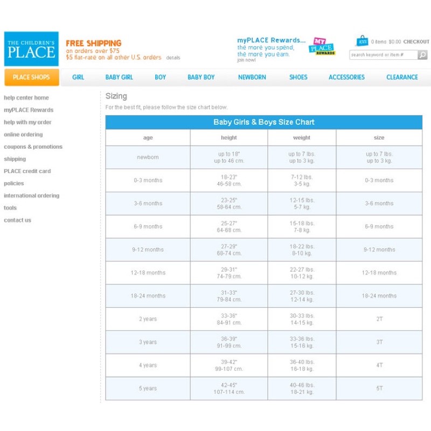
Task: Click the age column header
Action: (x=148, y=138)
